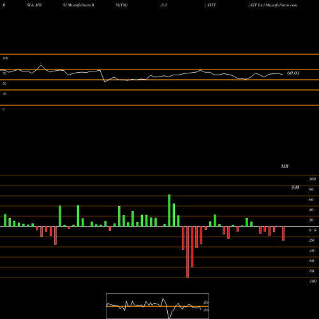Viewport: 319px width, 319px height.
Task: Click the 100 label on RSI left axis
Action: pyautogui.click(x=5, y=58)
